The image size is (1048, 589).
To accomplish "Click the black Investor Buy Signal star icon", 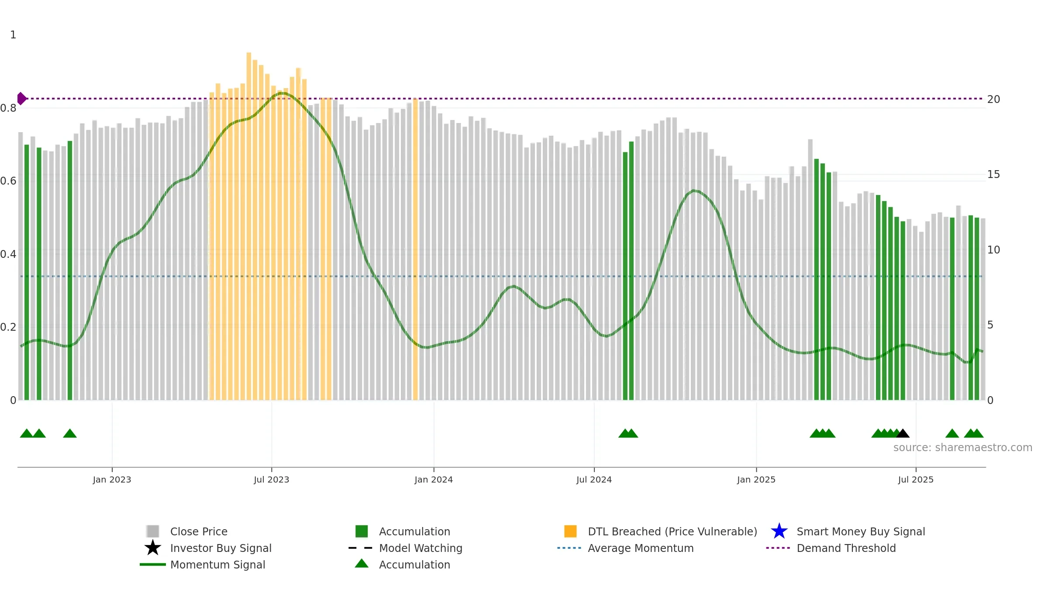I will tap(152, 548).
